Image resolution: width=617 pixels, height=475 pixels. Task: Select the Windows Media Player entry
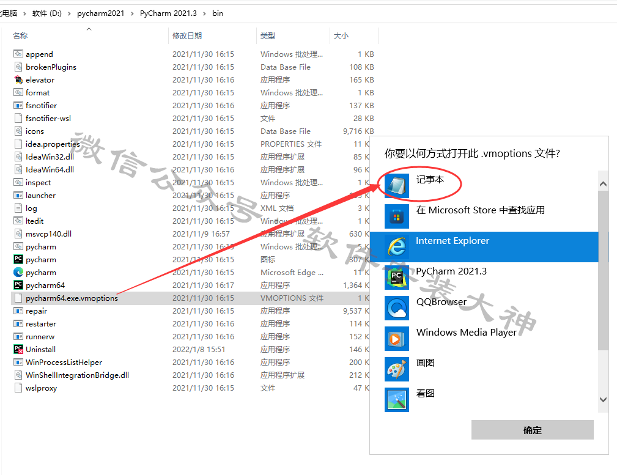coord(484,339)
